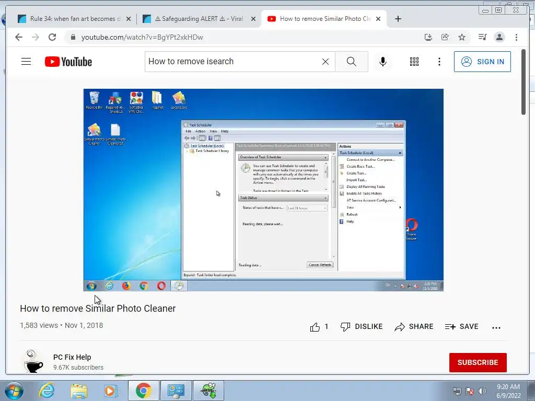Dislike the video
The width and height of the screenshot is (535, 401).
(x=362, y=327)
